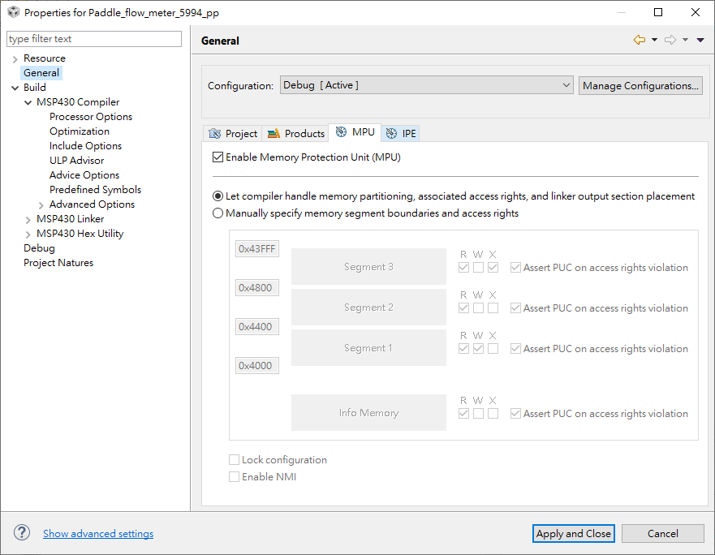Select let compiler handle memory partitioning

(x=218, y=196)
